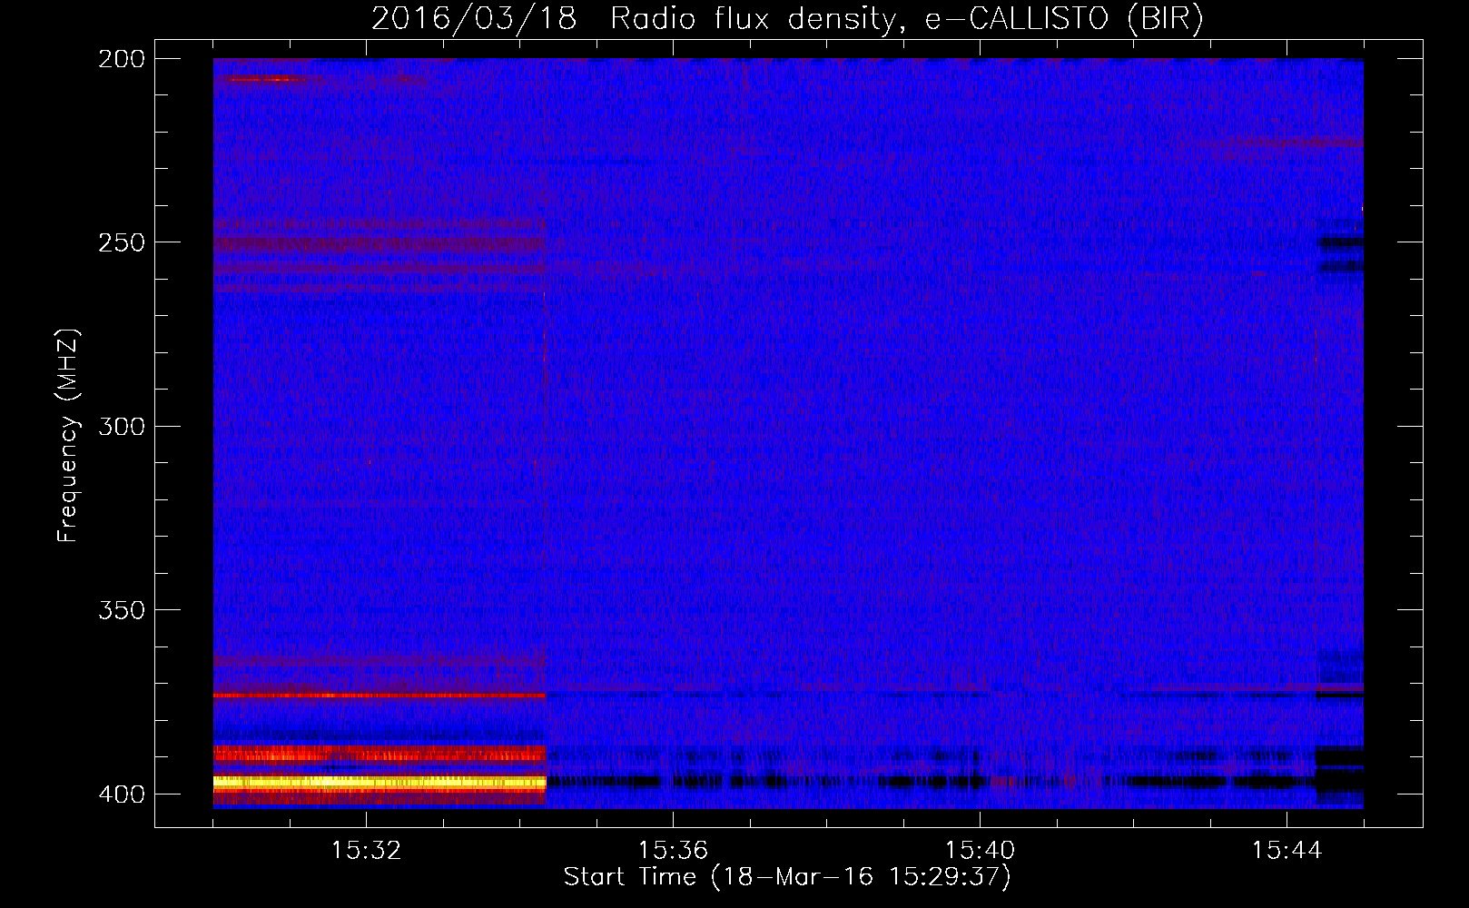Click the 'Start Time (18-Mar-16 15:29:37)' label
This screenshot has height=908, width=1469.
click(787, 877)
